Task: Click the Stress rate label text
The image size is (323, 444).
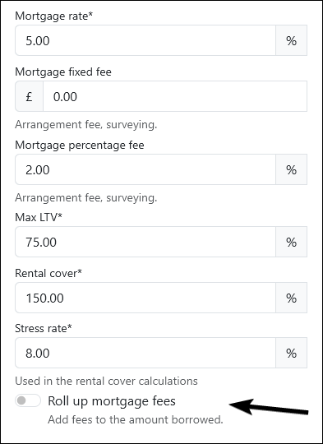Action: [x=44, y=328]
